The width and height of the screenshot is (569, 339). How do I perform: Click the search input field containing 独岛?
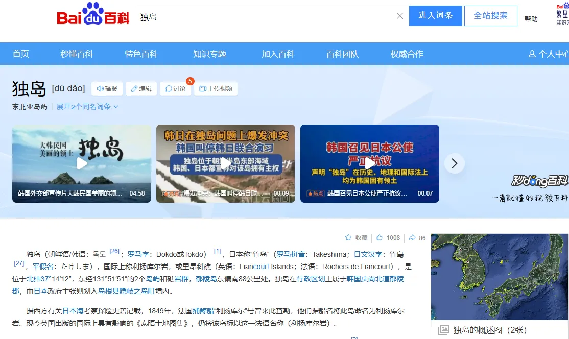coord(266,16)
